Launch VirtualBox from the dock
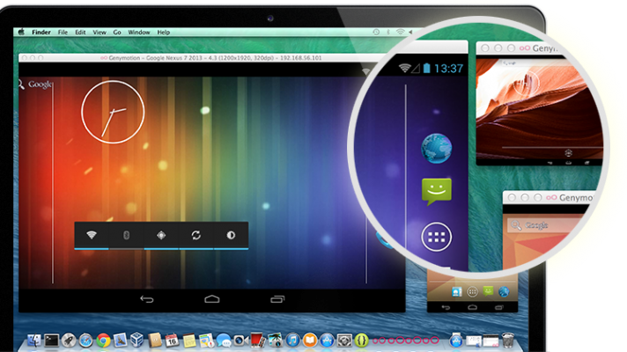The height and width of the screenshot is (352, 627). 136,340
